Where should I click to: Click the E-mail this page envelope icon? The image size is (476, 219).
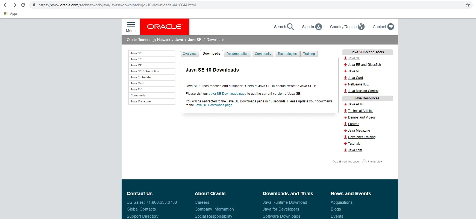coord(336,162)
